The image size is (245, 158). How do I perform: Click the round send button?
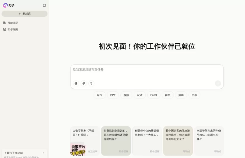(218, 84)
